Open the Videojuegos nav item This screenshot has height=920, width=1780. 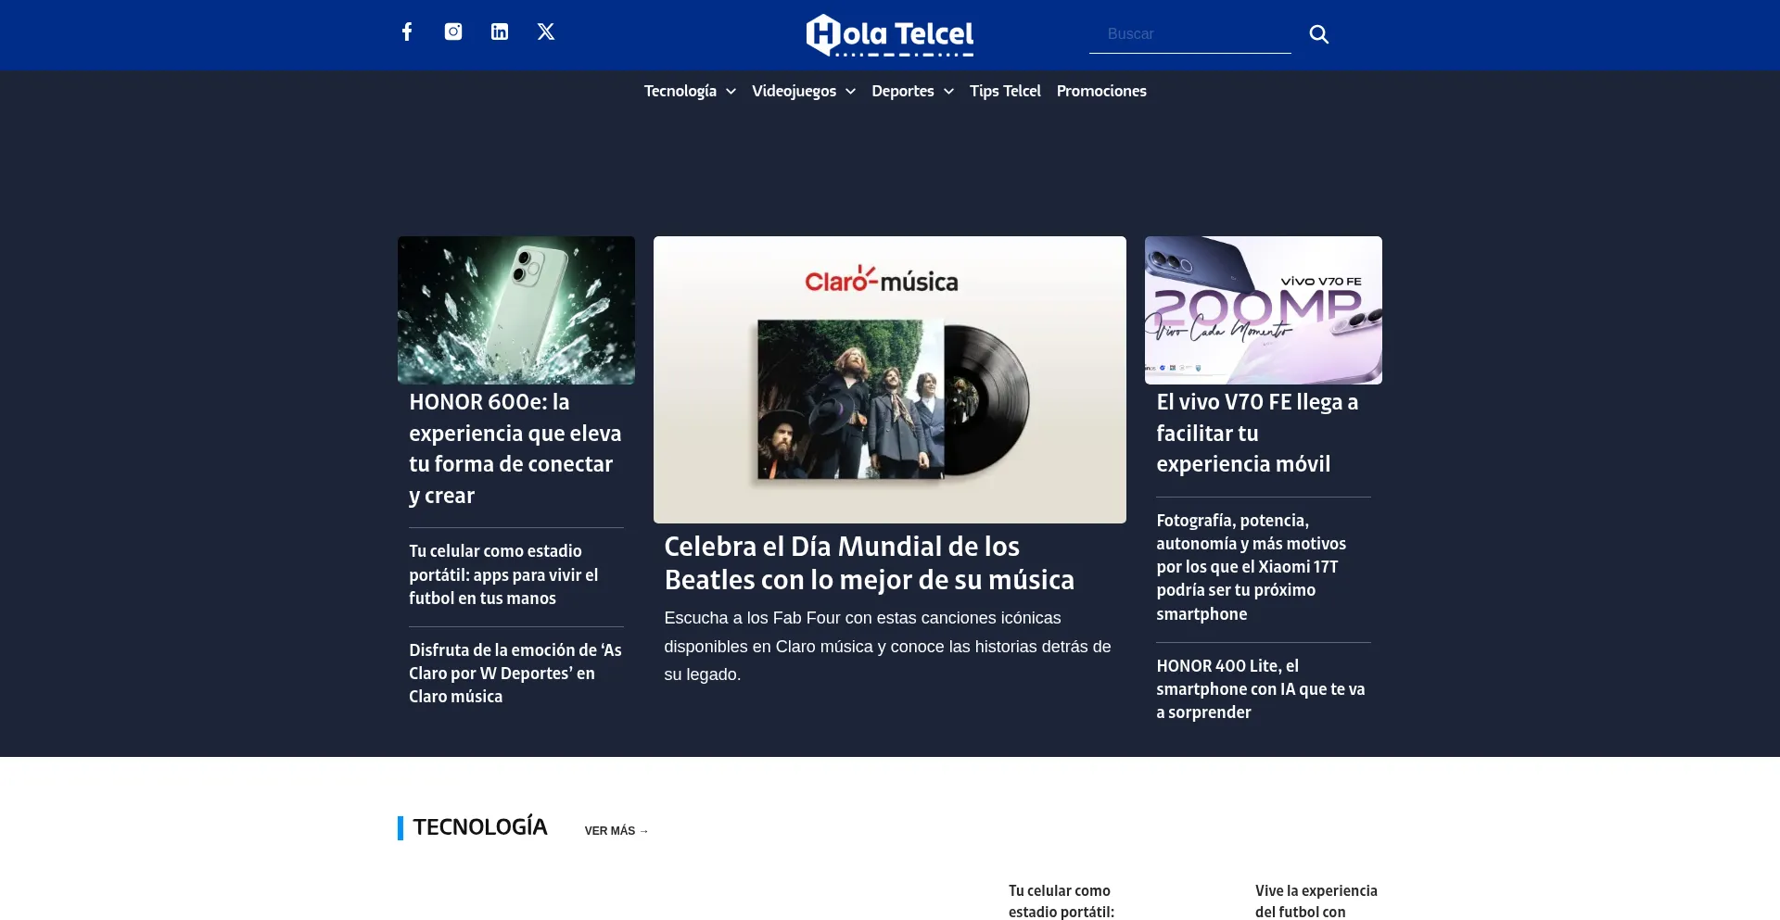pos(794,91)
